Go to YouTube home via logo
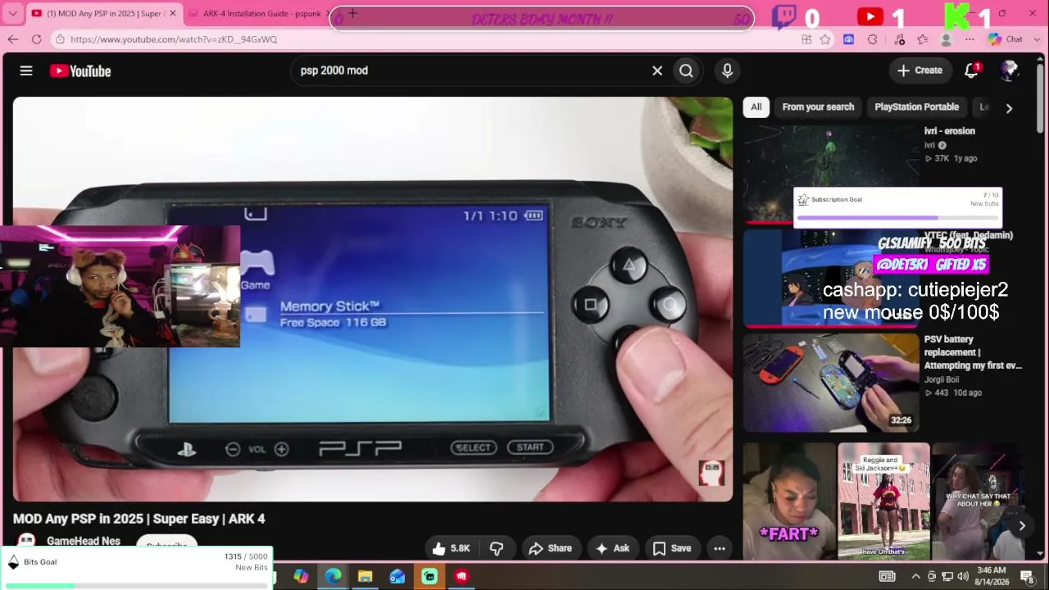This screenshot has width=1049, height=590. click(x=80, y=71)
